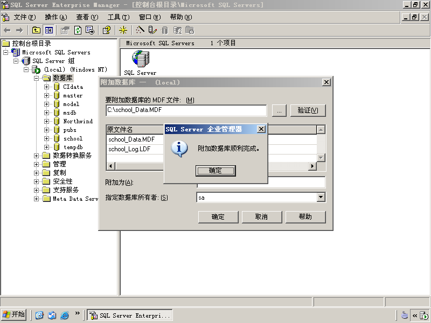
Task: Toggle the Show/Hide console tree icon
Action: (49, 30)
